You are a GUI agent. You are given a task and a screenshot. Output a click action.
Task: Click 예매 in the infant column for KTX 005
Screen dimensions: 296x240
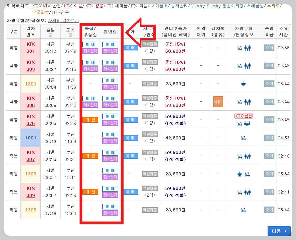pos(130,101)
